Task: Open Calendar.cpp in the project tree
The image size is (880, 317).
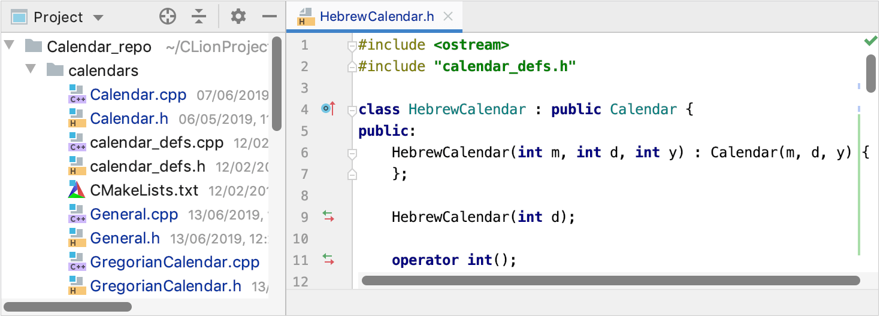Action: pos(138,95)
